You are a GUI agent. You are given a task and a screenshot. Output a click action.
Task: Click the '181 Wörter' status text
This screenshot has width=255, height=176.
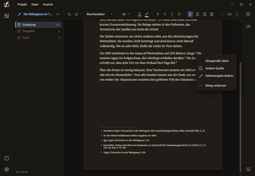pyautogui.click(x=22, y=172)
